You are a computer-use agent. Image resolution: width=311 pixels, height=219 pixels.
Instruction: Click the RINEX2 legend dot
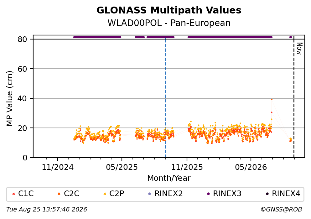(150, 194)
